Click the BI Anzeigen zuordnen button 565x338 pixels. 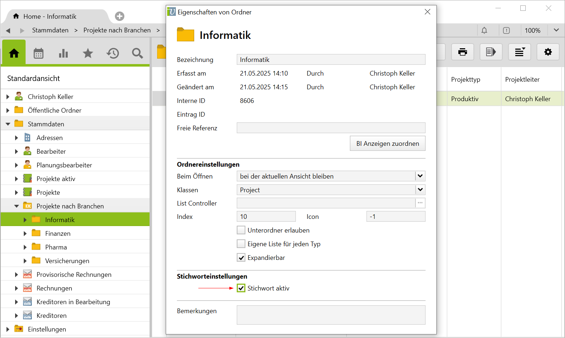pyautogui.click(x=387, y=143)
